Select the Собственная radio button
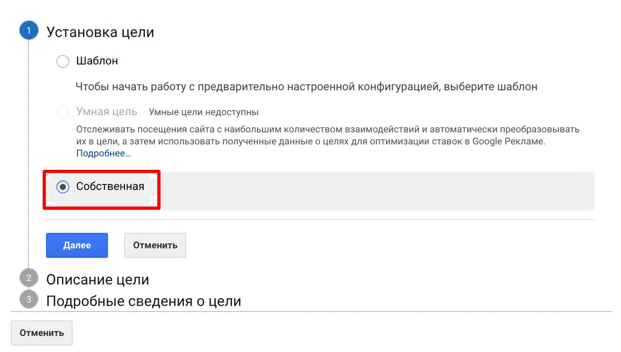Image resolution: width=621 pixels, height=352 pixels. (63, 187)
